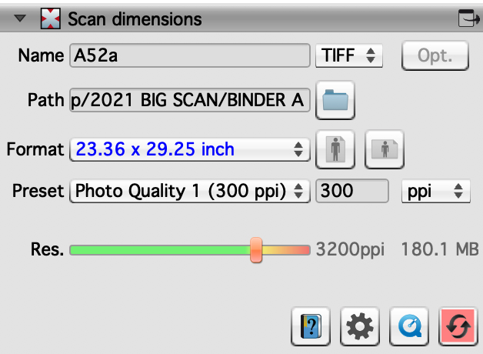Click the Scan dimensions panel title
483x354 pixels.
pyautogui.click(x=135, y=18)
